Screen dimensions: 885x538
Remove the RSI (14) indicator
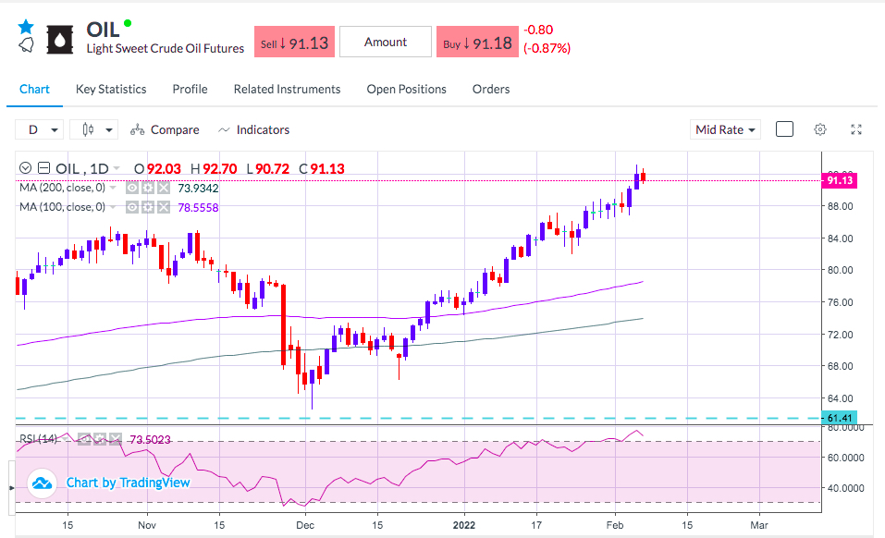[116, 439]
